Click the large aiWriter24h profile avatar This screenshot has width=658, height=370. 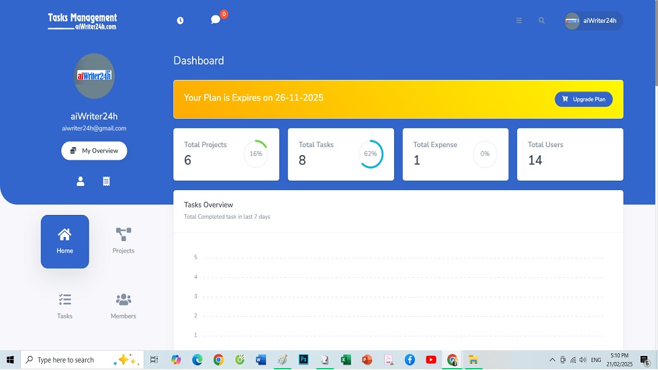click(94, 76)
